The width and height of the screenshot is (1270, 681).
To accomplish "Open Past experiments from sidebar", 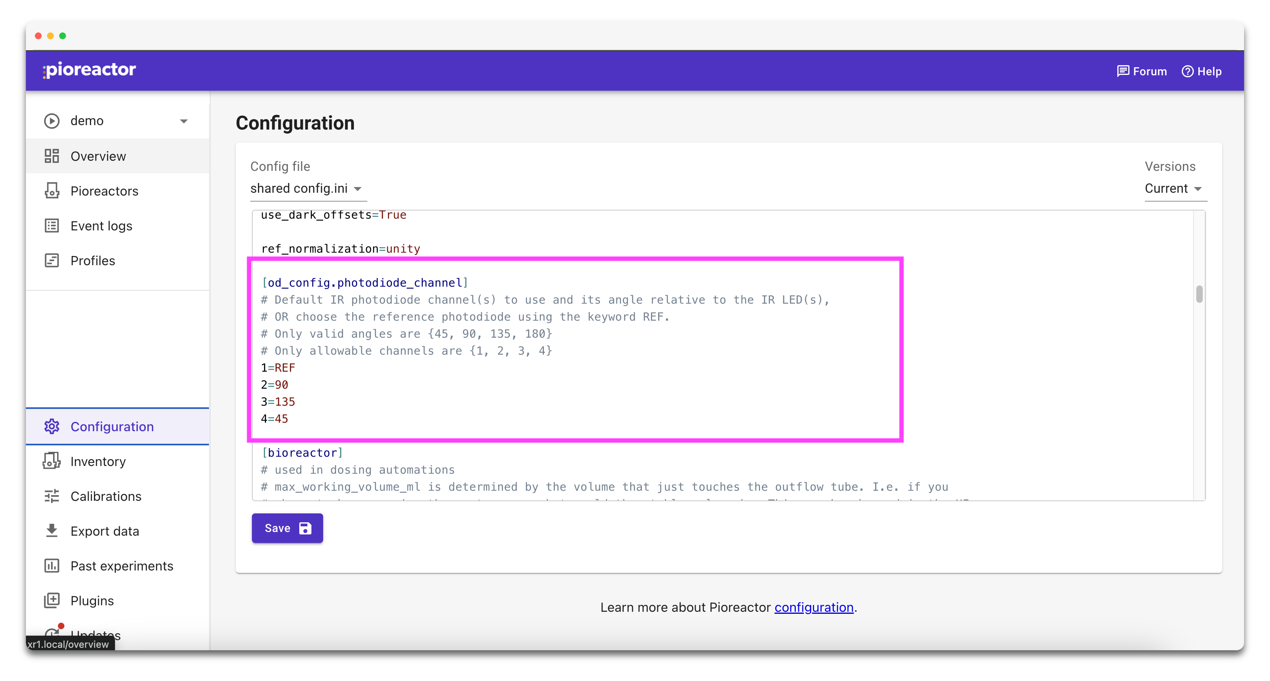I will point(121,566).
